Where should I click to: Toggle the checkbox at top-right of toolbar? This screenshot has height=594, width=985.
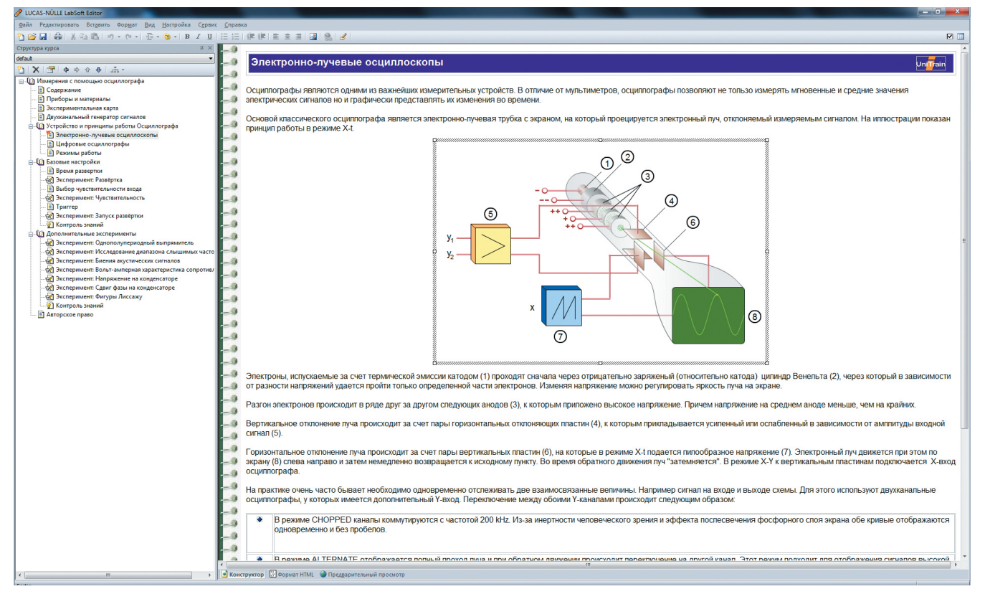point(951,37)
